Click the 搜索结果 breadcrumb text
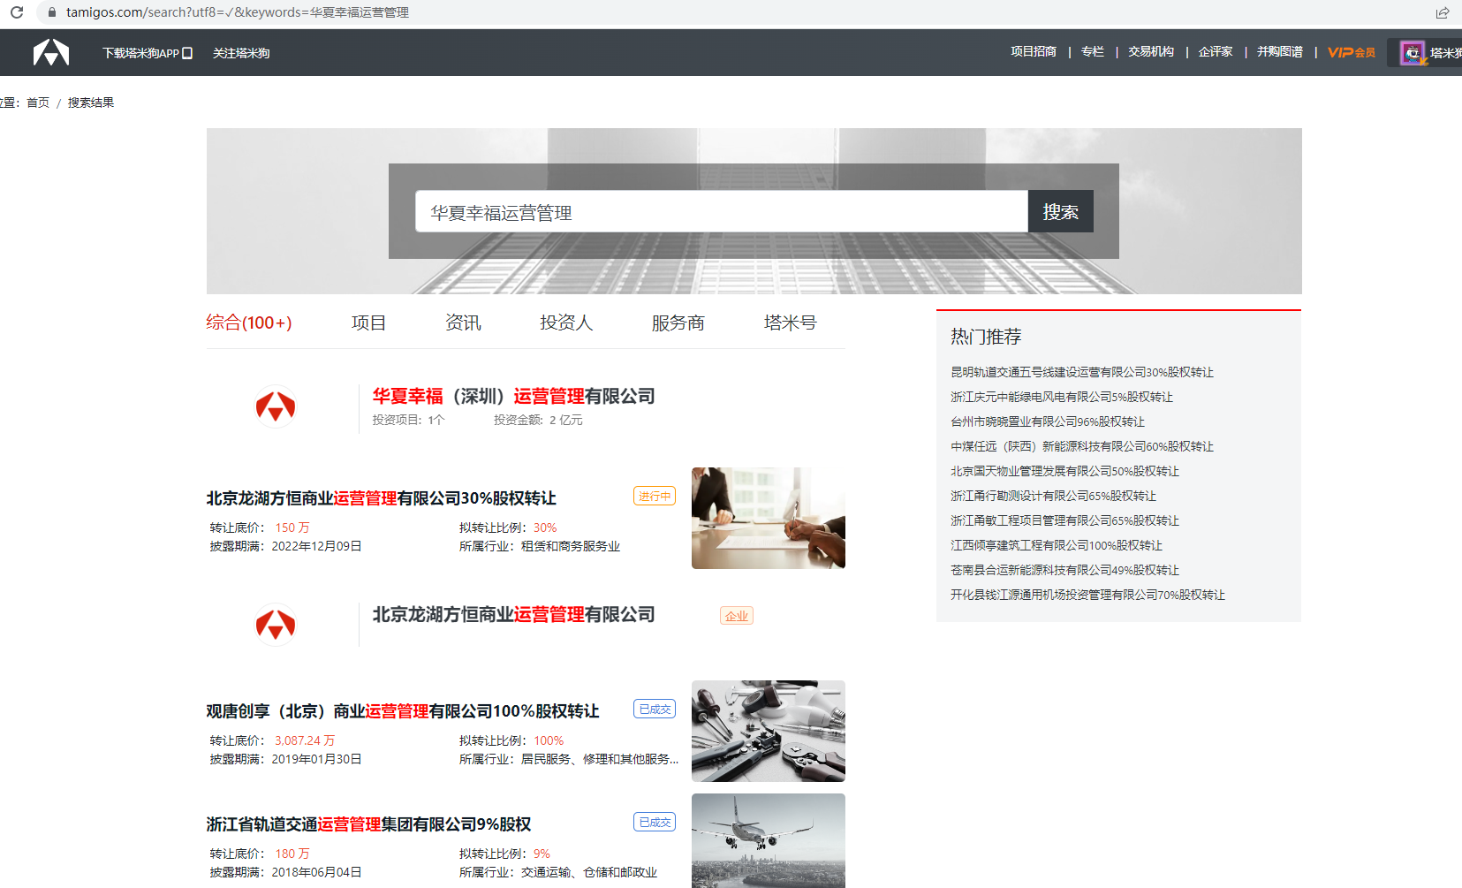The width and height of the screenshot is (1462, 888). click(x=91, y=102)
